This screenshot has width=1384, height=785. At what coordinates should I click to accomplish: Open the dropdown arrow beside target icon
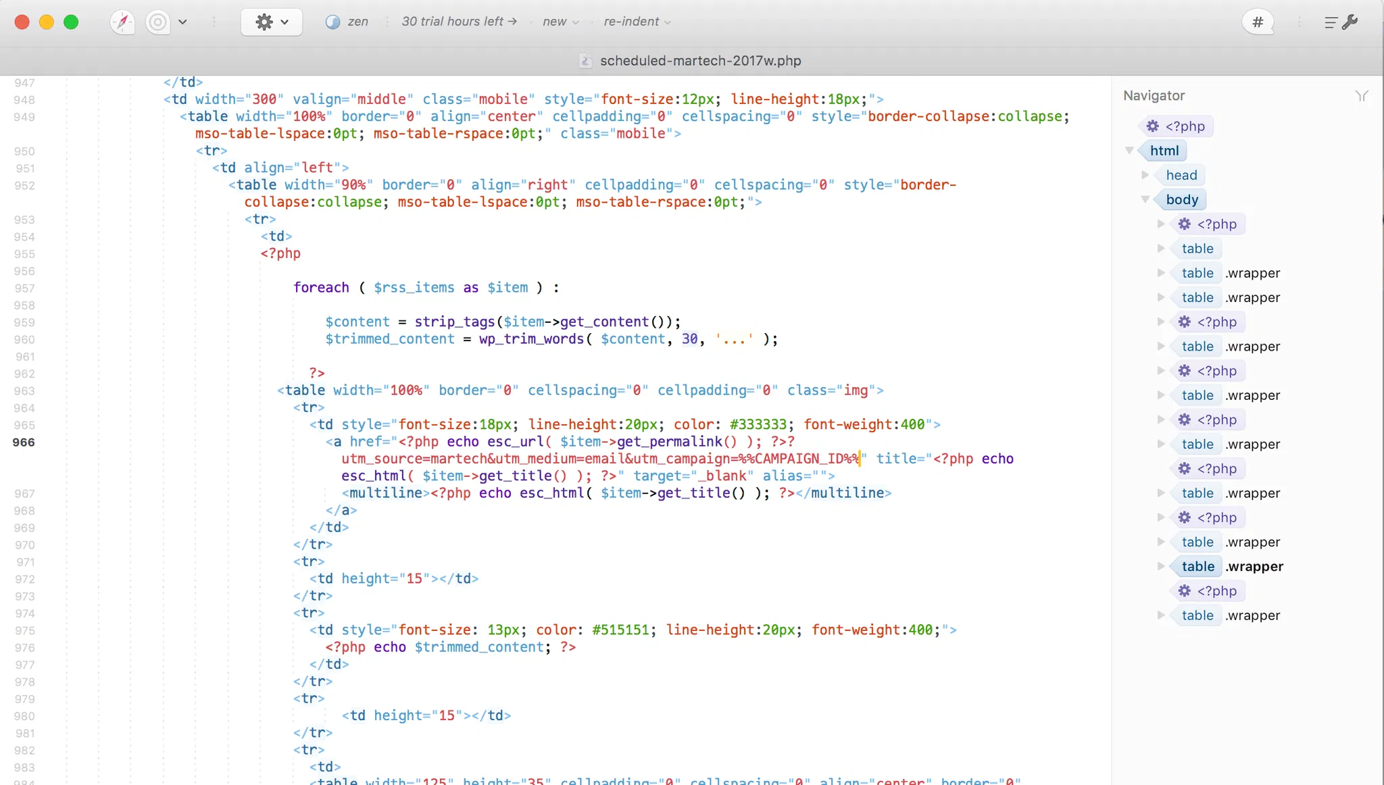tap(182, 22)
